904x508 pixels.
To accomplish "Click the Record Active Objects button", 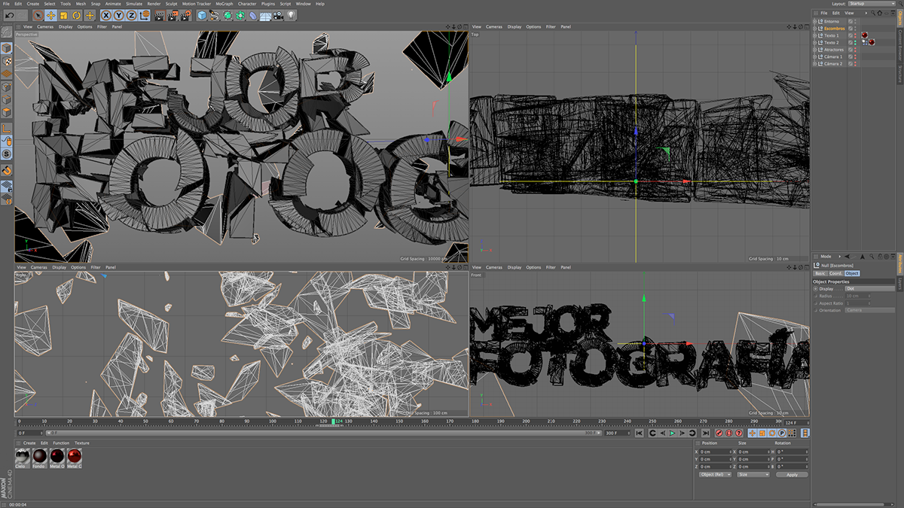I will 719,433.
